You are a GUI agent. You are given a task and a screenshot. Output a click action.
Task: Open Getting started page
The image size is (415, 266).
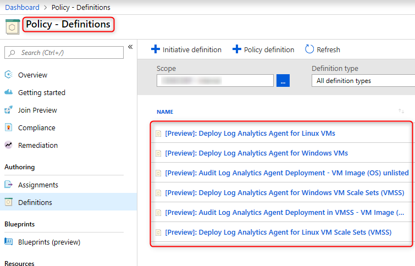pyautogui.click(x=42, y=93)
